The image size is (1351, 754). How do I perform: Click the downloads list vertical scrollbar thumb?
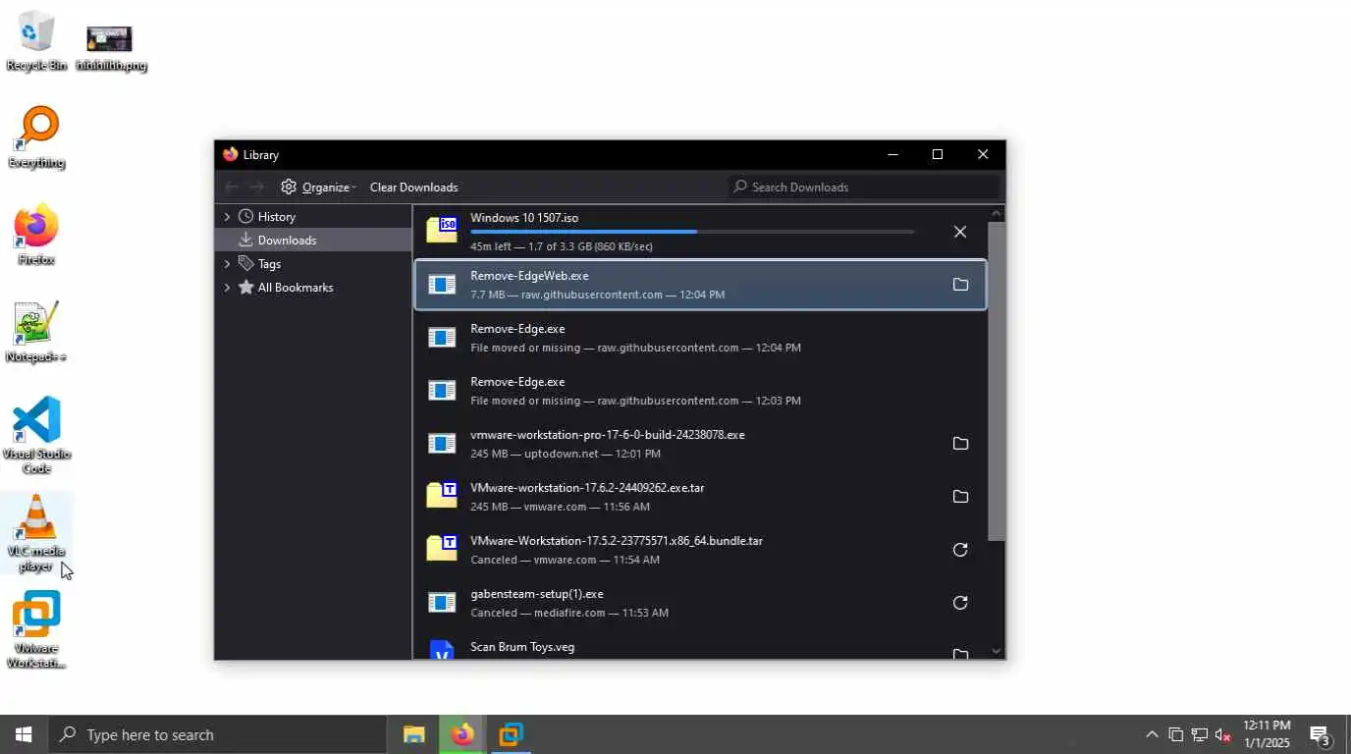(x=996, y=381)
